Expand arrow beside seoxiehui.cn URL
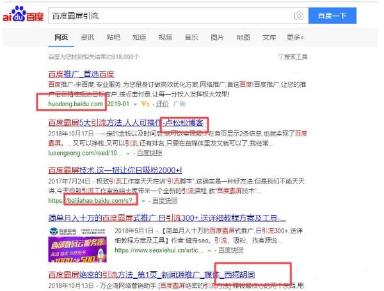This screenshot has height=291, width=384. click(209, 251)
